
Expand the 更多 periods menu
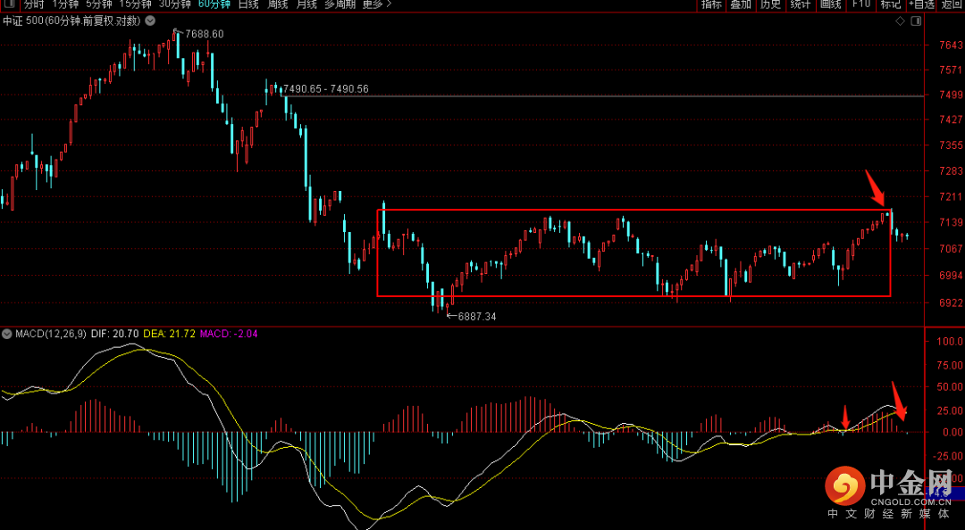(376, 4)
